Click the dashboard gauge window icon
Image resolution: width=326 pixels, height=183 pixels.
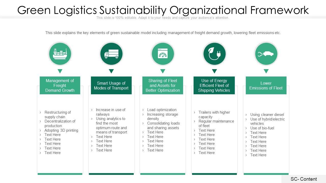coord(163,54)
